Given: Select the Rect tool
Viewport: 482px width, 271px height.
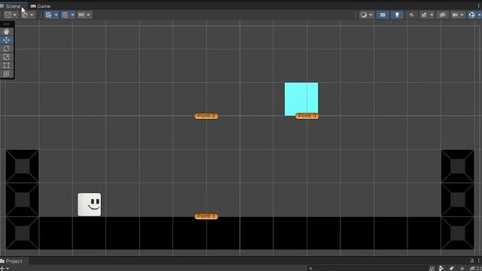Looking at the screenshot, I should [7, 65].
